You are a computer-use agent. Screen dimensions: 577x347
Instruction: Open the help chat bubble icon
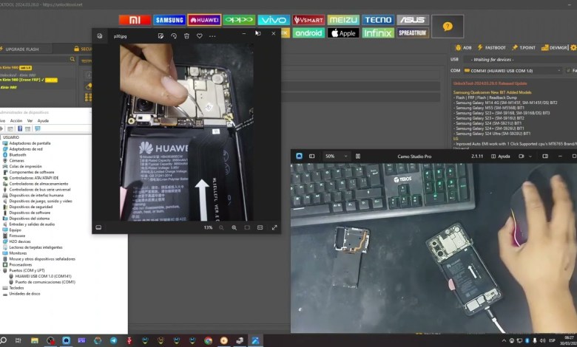(447, 27)
